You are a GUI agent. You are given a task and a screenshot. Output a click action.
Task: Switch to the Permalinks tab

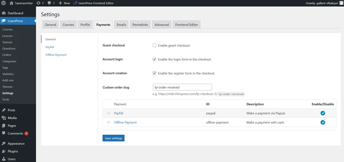point(140,25)
